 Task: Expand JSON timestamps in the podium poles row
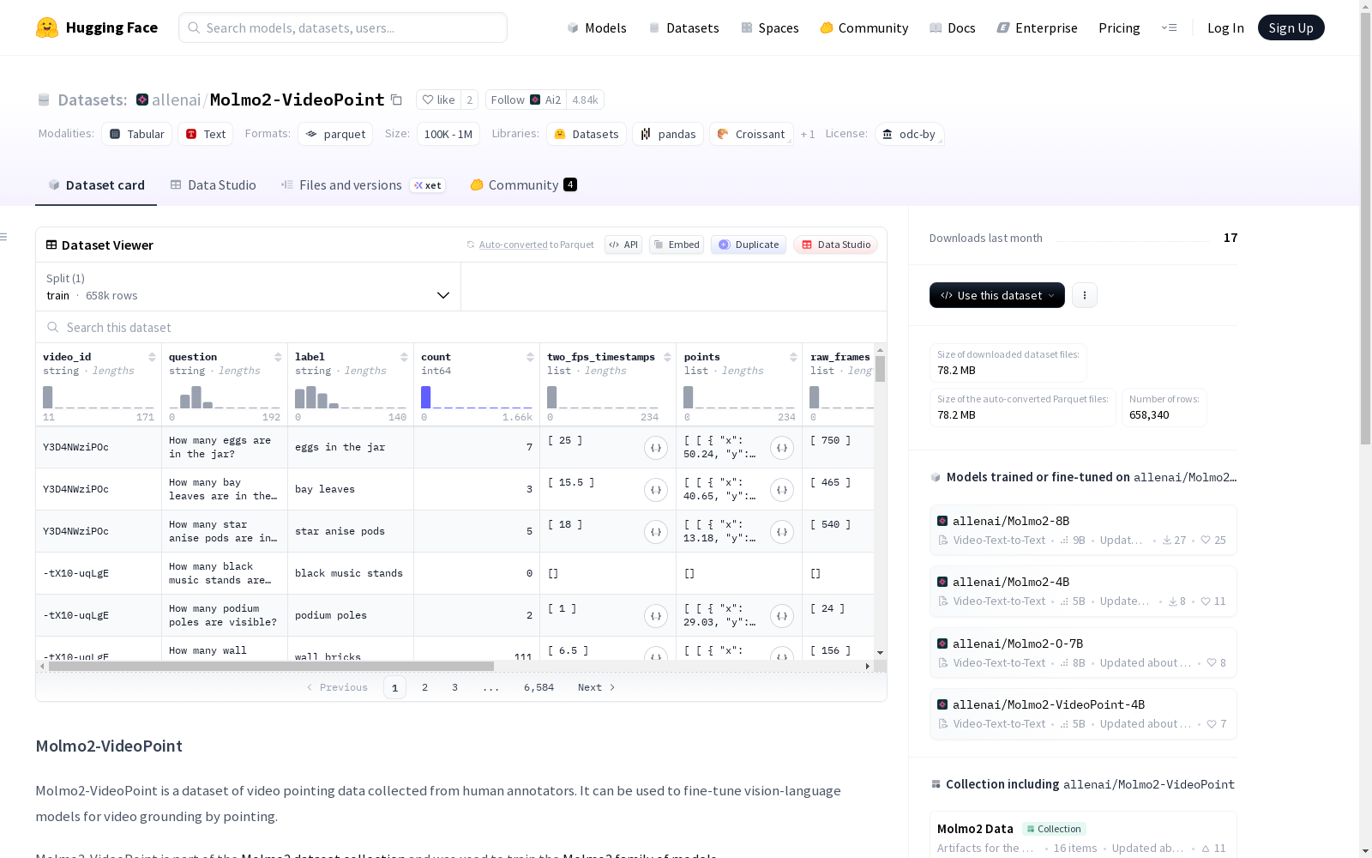(656, 615)
